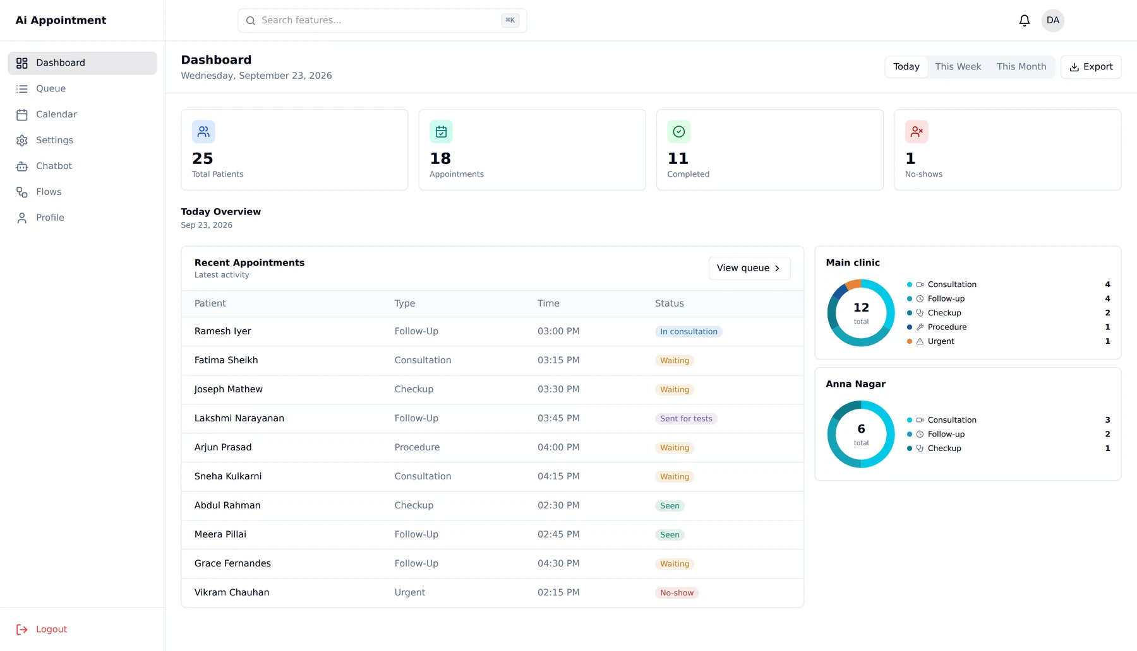
Task: Open the Calendar menu item
Action: pyautogui.click(x=82, y=115)
